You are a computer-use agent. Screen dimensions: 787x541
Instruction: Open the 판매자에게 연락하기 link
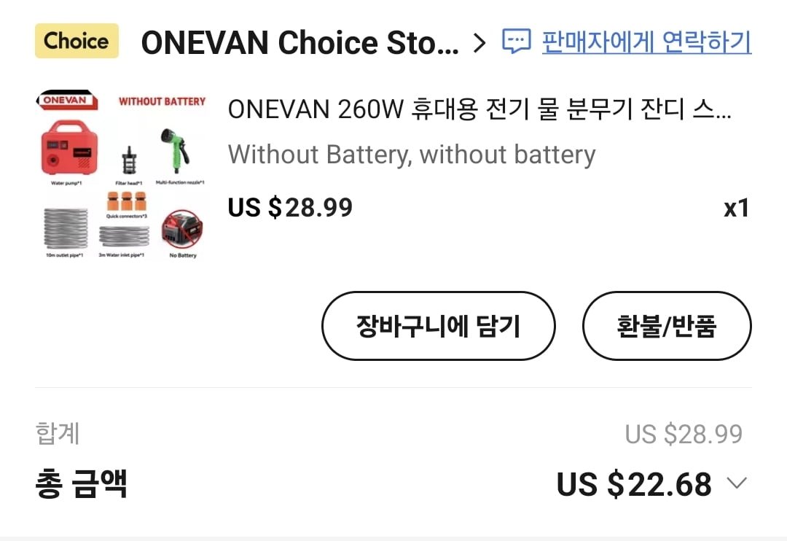coord(646,42)
